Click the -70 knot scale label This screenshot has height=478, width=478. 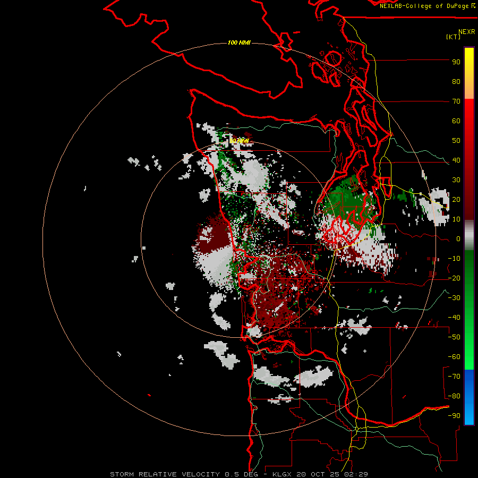454,377
